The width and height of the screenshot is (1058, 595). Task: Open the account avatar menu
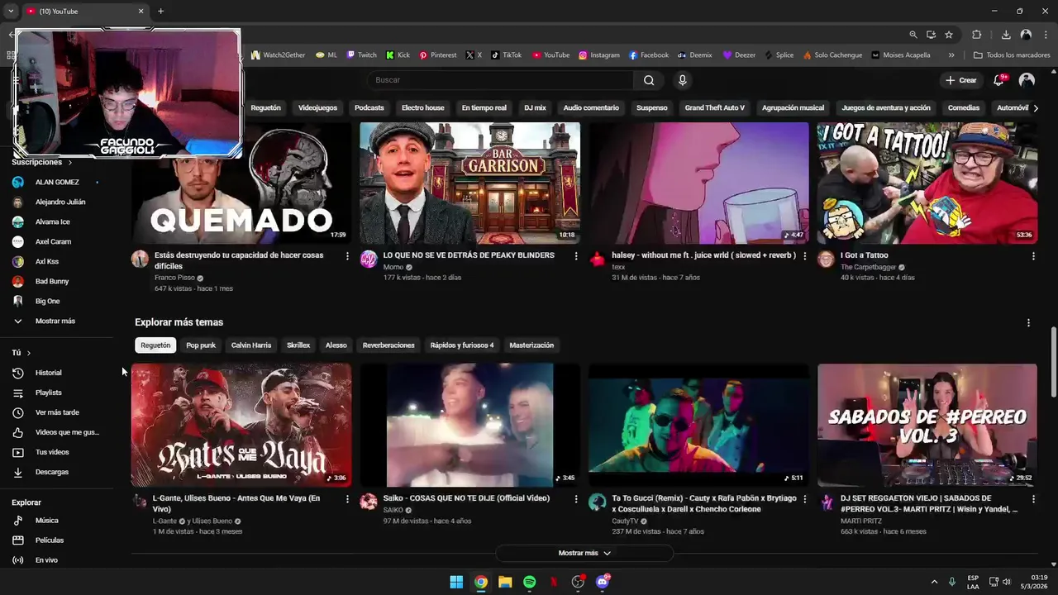1027,80
